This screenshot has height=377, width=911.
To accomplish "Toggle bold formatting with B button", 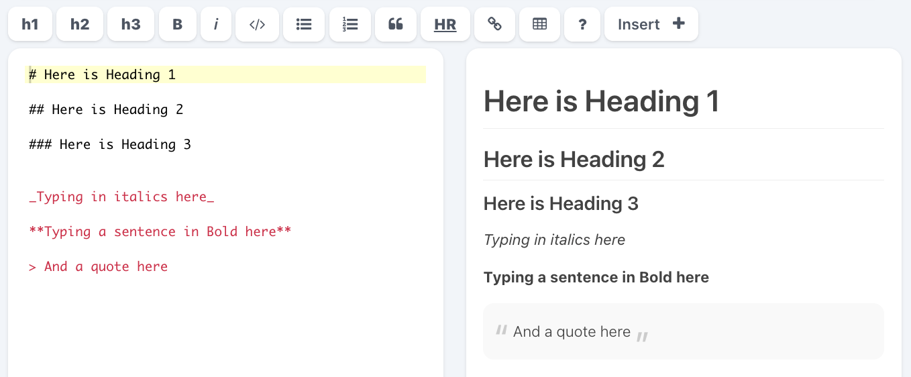I will coord(177,25).
